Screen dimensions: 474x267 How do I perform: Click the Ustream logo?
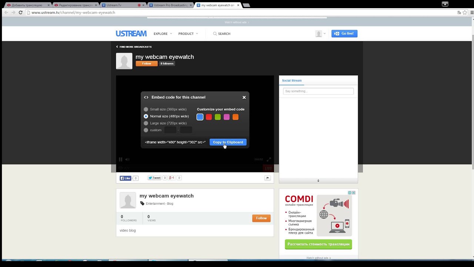tap(131, 33)
